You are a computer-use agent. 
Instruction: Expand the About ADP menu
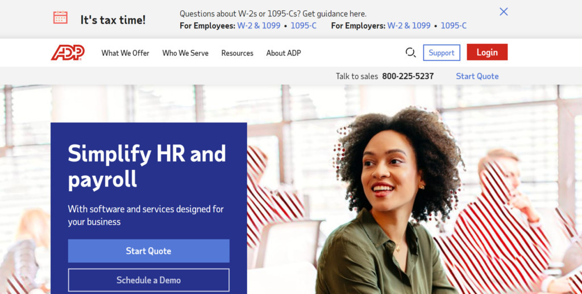[284, 53]
